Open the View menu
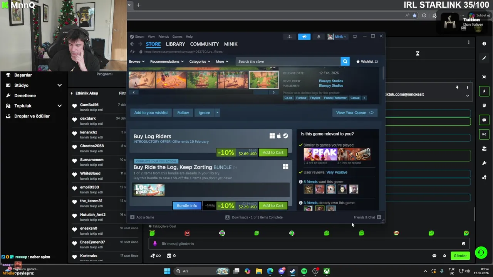This screenshot has height=277, width=493. [x=151, y=37]
